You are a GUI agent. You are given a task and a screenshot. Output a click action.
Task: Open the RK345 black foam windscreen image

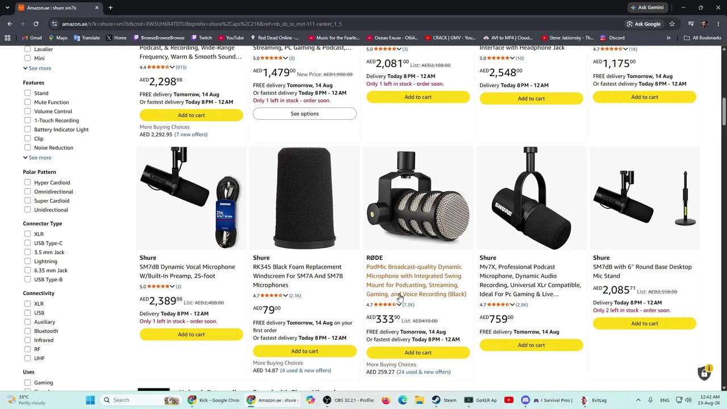point(304,198)
